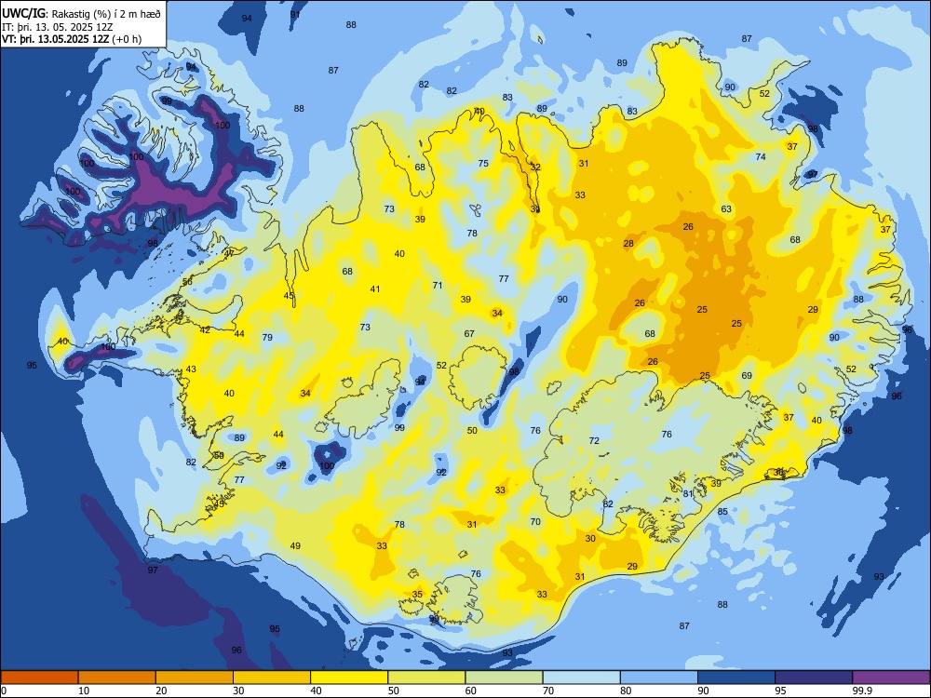Image resolution: width=931 pixels, height=698 pixels.
Task: Click the humidity value '72' on the map
Action: [594, 440]
